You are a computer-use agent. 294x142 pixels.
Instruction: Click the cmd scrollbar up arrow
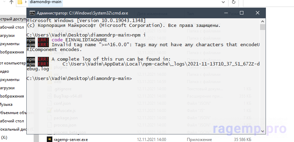[x=263, y=21]
